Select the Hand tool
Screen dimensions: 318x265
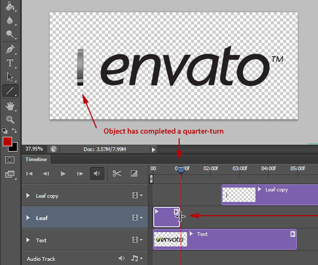(10, 106)
